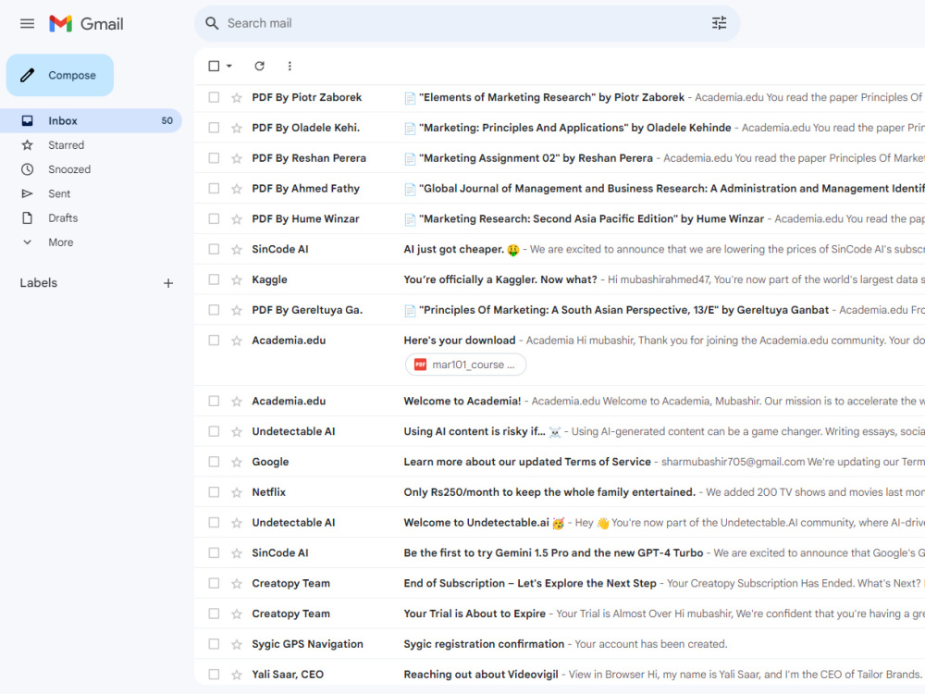Star the Netflix email
Screen dimensions: 925x694
pyautogui.click(x=237, y=492)
